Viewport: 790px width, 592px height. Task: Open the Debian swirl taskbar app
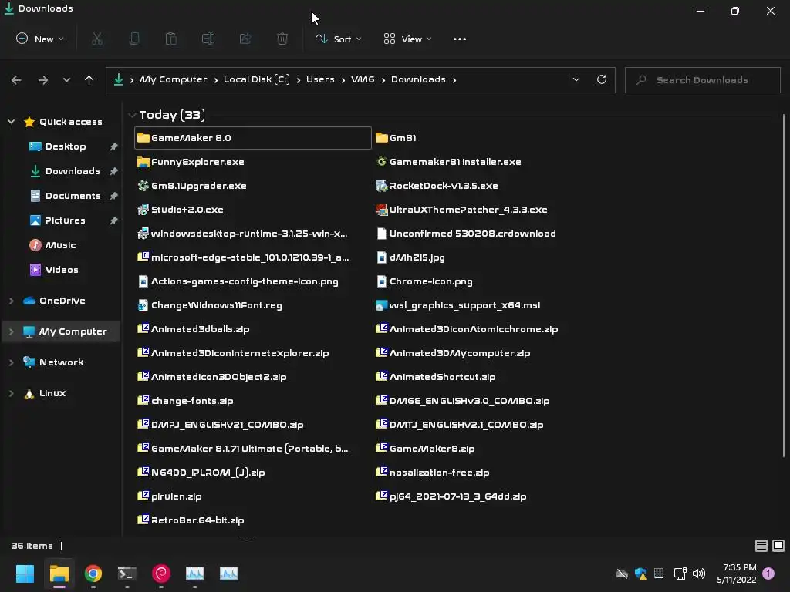(x=161, y=573)
